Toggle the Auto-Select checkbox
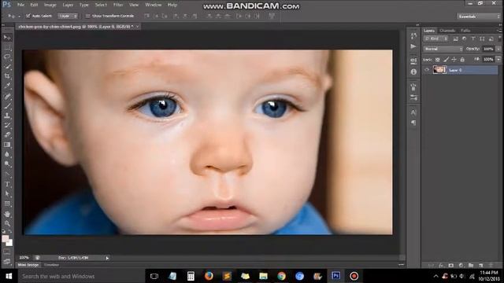 [28, 16]
